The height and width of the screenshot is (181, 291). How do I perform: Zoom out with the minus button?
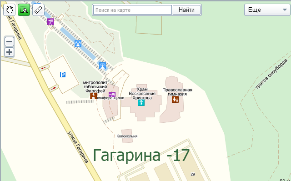[x=9, y=41]
